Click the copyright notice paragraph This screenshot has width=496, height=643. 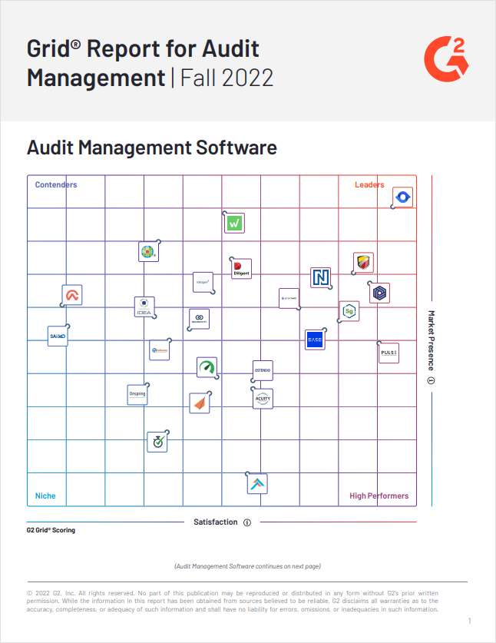tap(233, 602)
